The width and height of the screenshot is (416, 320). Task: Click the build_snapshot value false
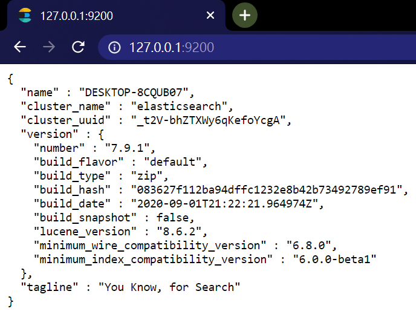click(172, 218)
